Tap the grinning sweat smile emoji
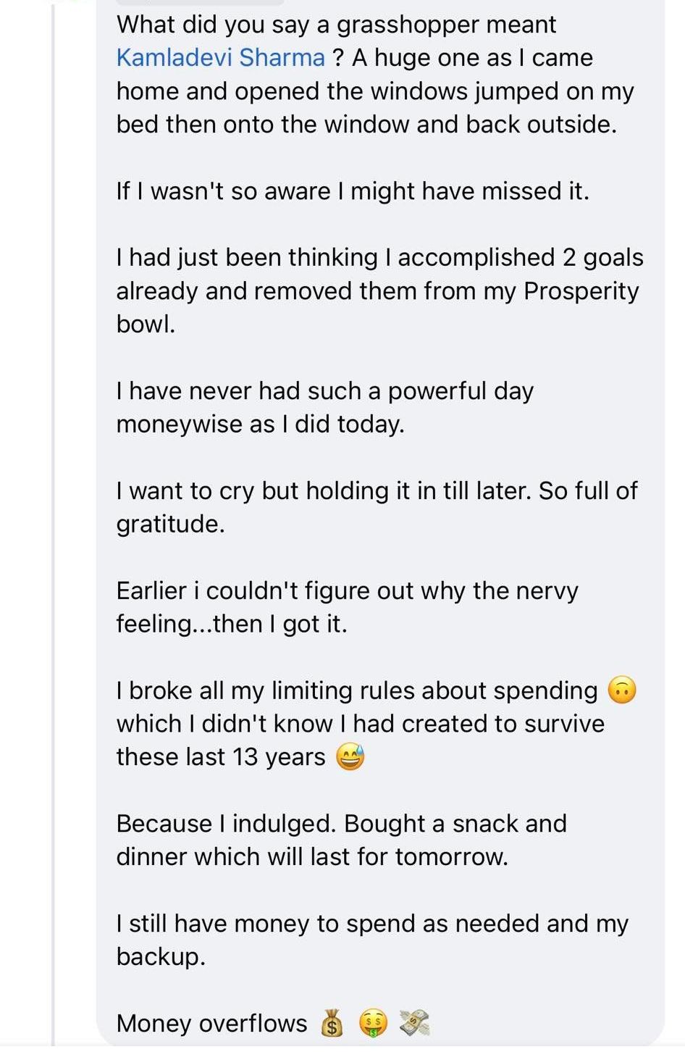685x1052 pixels. [350, 756]
